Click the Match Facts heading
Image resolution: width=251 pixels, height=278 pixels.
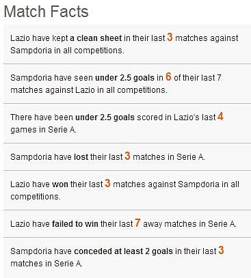coord(47,12)
